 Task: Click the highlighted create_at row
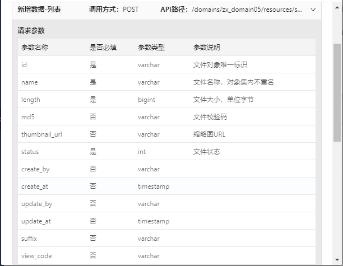[166, 186]
